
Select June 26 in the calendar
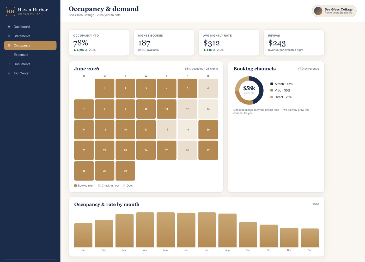pos(187,150)
